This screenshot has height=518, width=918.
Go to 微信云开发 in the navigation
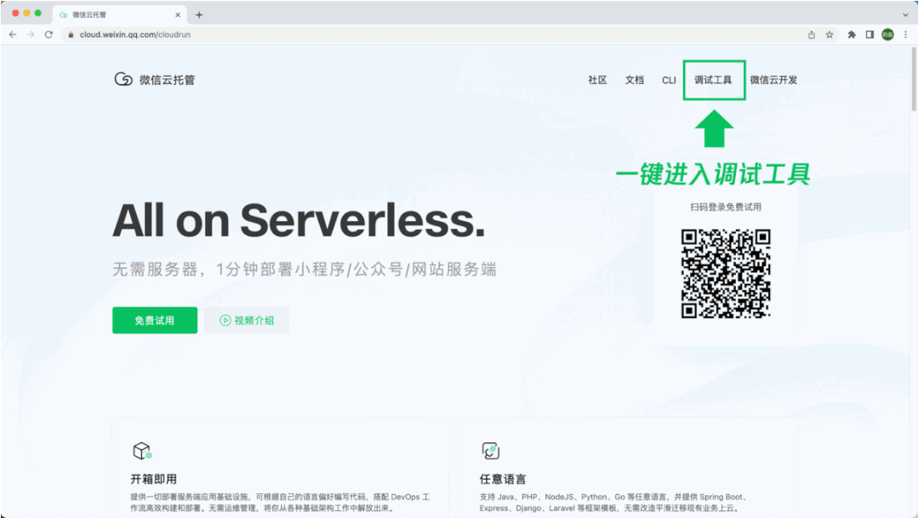[x=773, y=80]
